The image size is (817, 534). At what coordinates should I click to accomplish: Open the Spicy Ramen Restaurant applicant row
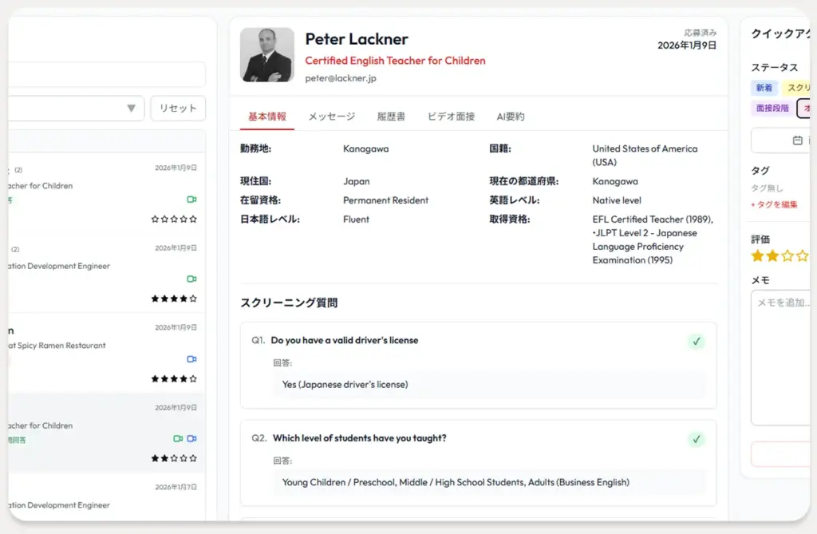[x=107, y=353]
